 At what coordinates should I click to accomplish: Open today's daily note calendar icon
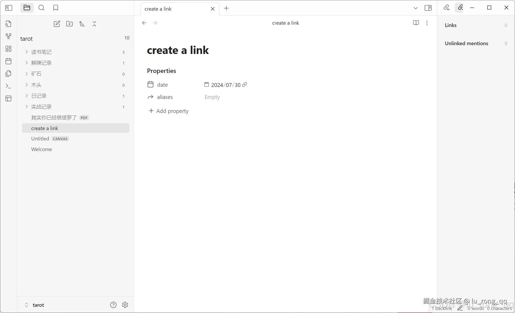click(8, 61)
